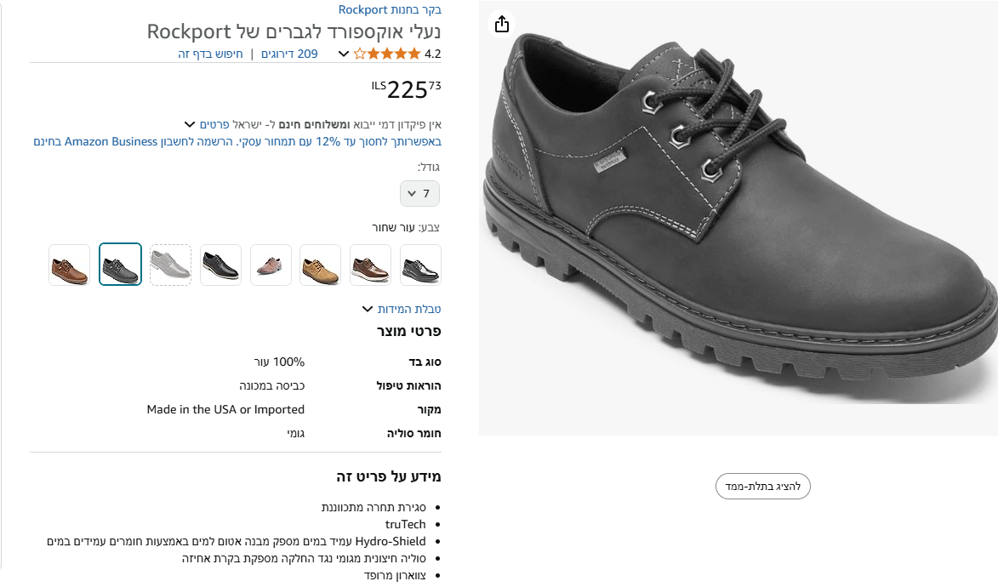
Task: Select the brown leather shoe color option
Action: pos(69,265)
